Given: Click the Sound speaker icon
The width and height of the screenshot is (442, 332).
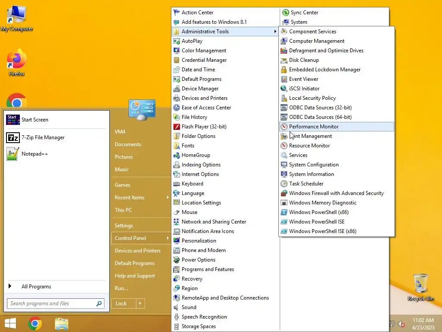Looking at the screenshot, I should click(x=177, y=307).
